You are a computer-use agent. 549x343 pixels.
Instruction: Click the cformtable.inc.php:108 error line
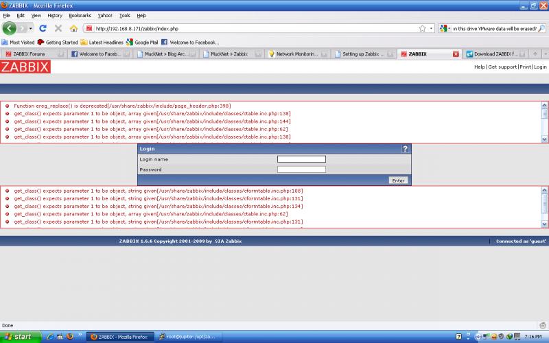159,191
